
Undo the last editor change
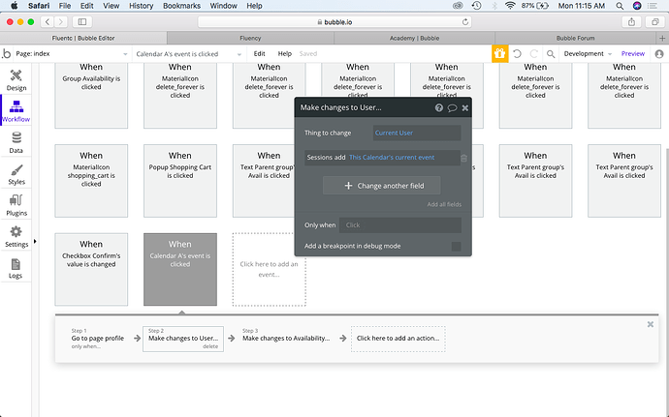[517, 53]
